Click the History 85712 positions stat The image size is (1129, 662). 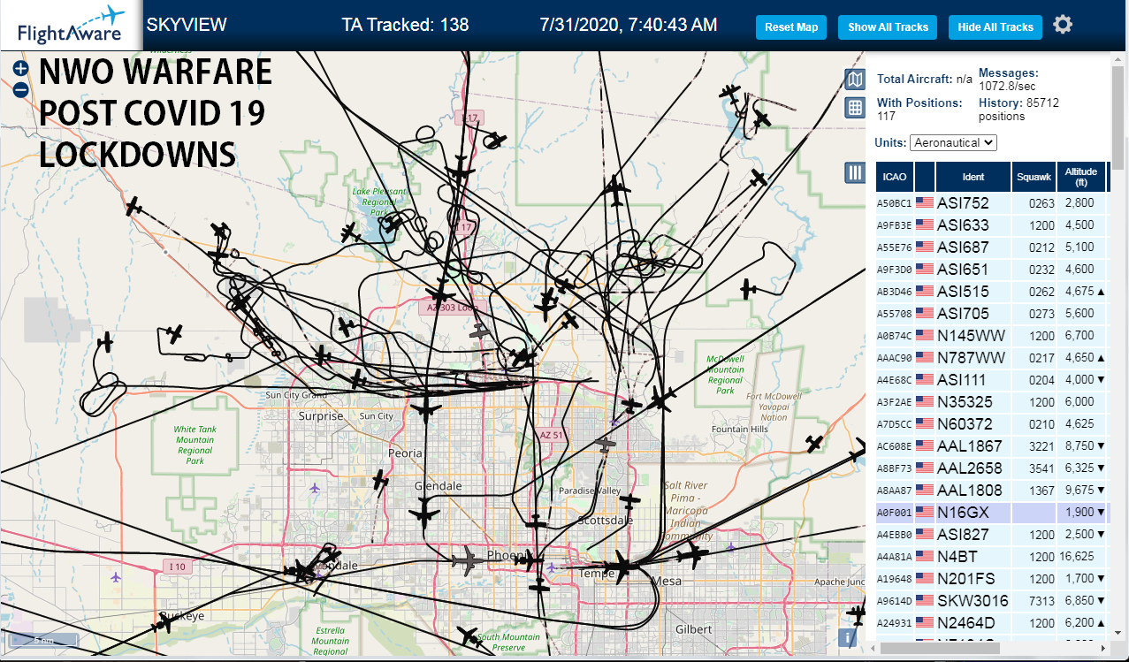tap(1018, 110)
